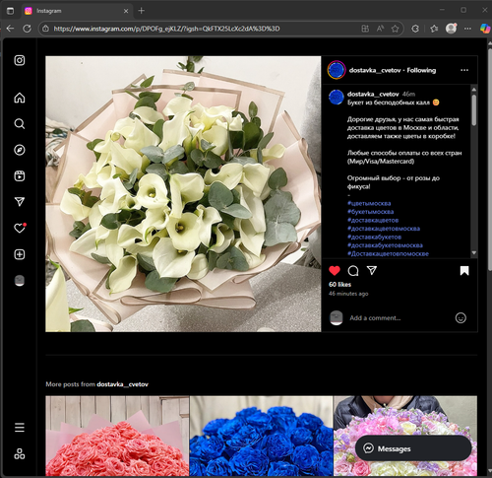Open the Instagram Home feed icon
This screenshot has height=478, width=492.
point(20,98)
